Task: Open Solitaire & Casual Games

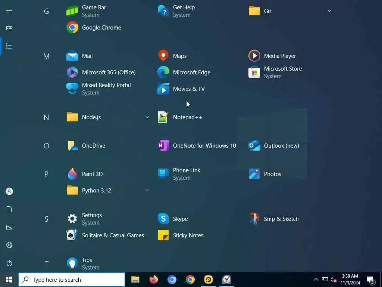Action: tap(105, 235)
